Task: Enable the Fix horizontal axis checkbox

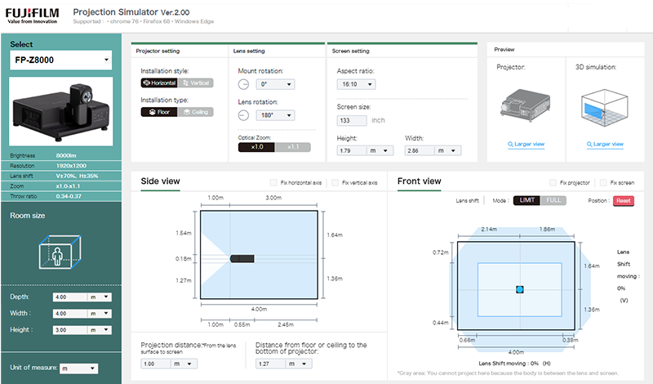Action: pos(273,183)
